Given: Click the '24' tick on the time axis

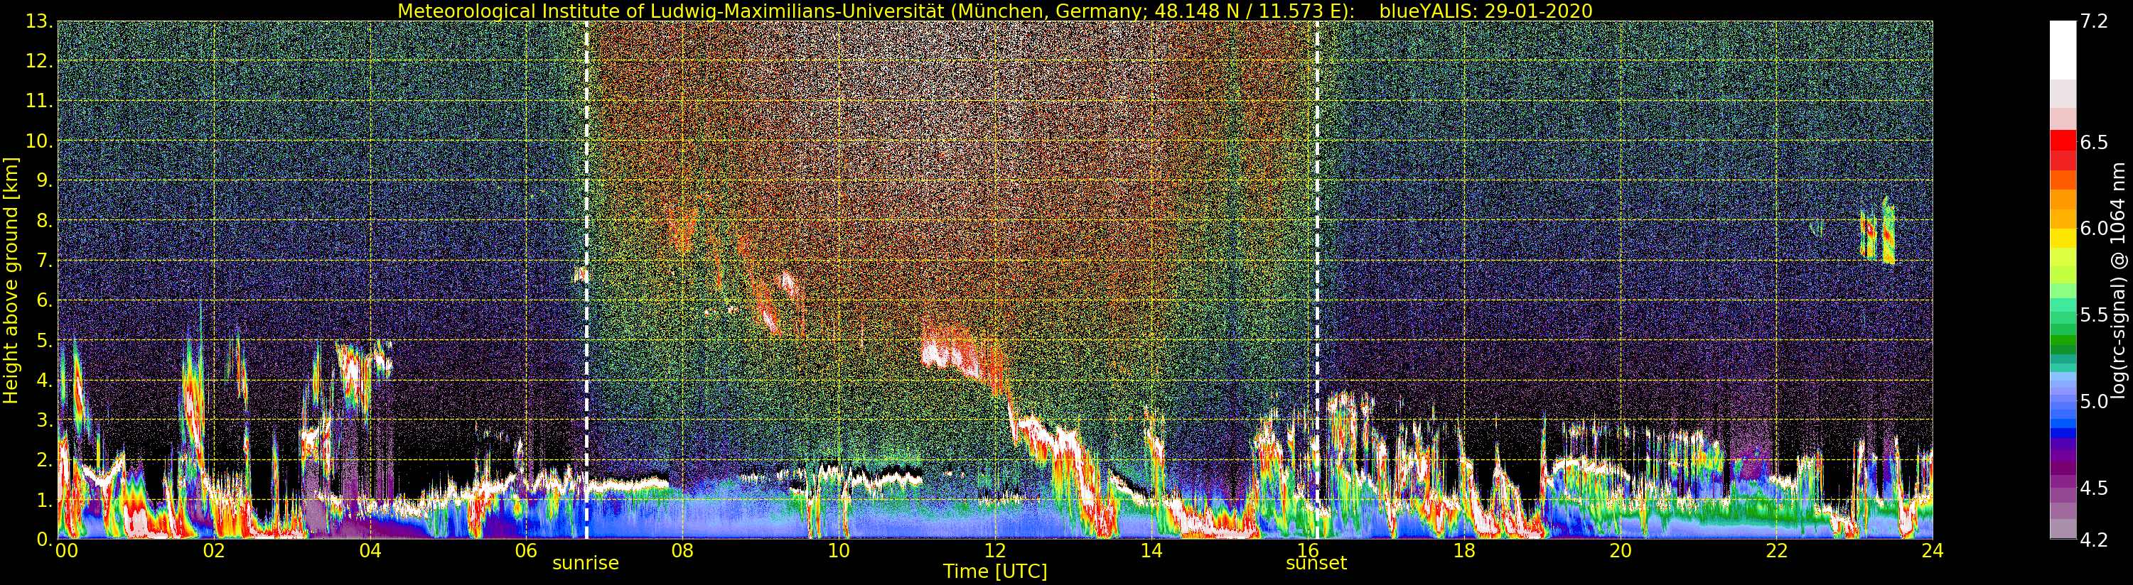Looking at the screenshot, I should click(1933, 550).
